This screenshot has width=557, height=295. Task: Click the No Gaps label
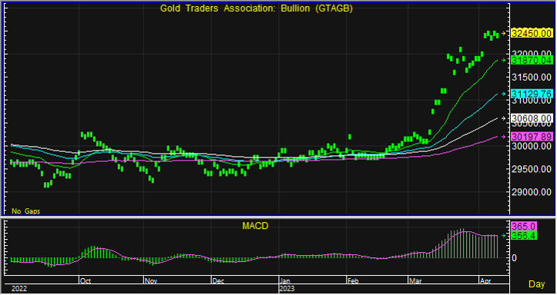(x=26, y=211)
